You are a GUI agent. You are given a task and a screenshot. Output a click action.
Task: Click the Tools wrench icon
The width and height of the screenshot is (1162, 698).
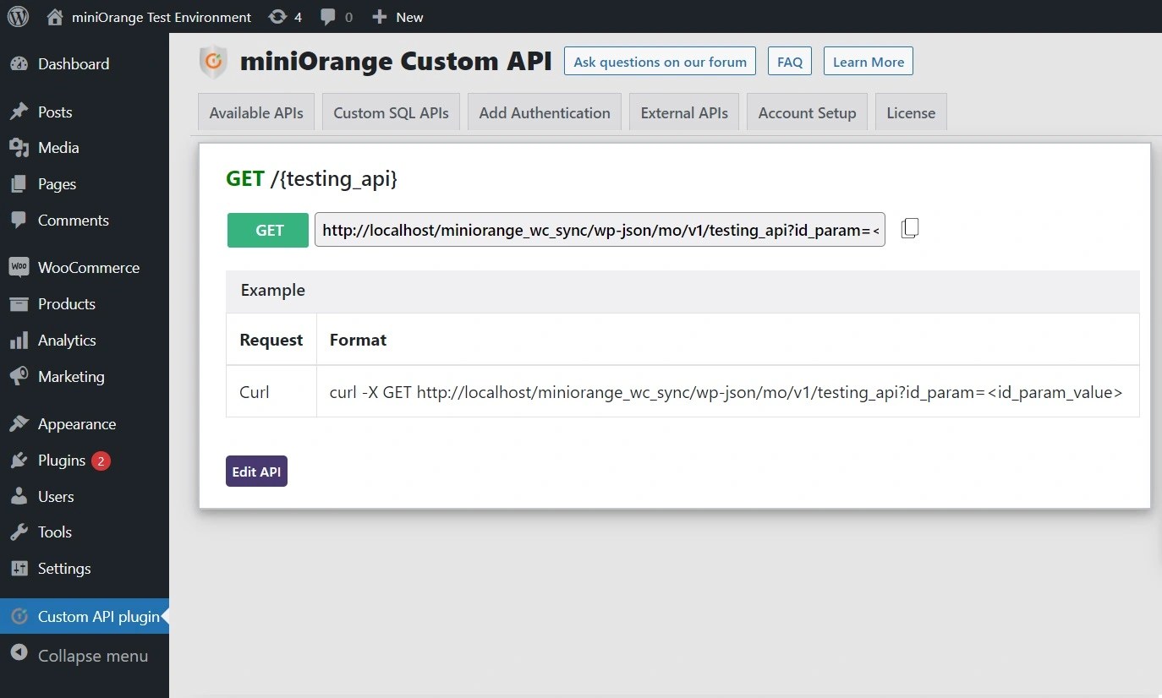coord(20,532)
